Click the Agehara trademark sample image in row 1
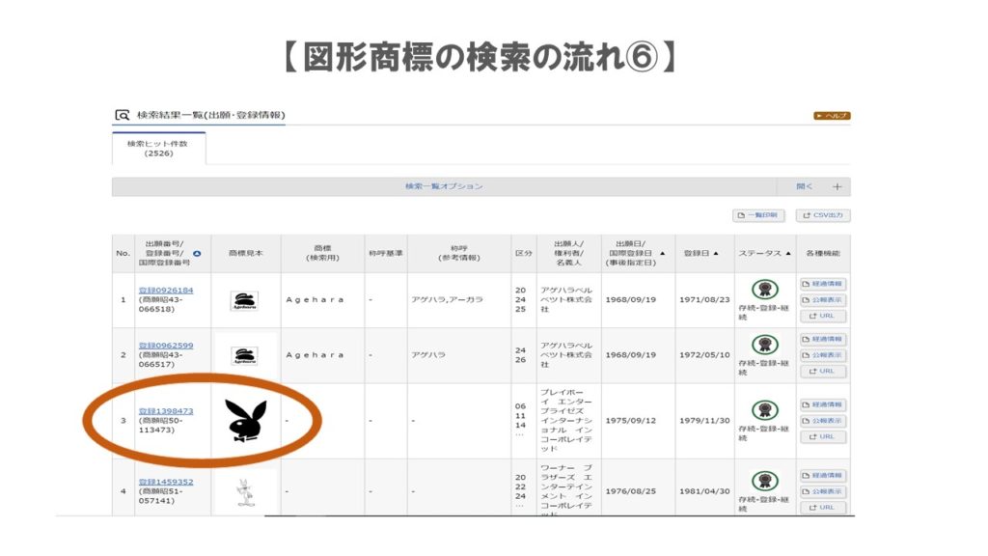 click(244, 300)
